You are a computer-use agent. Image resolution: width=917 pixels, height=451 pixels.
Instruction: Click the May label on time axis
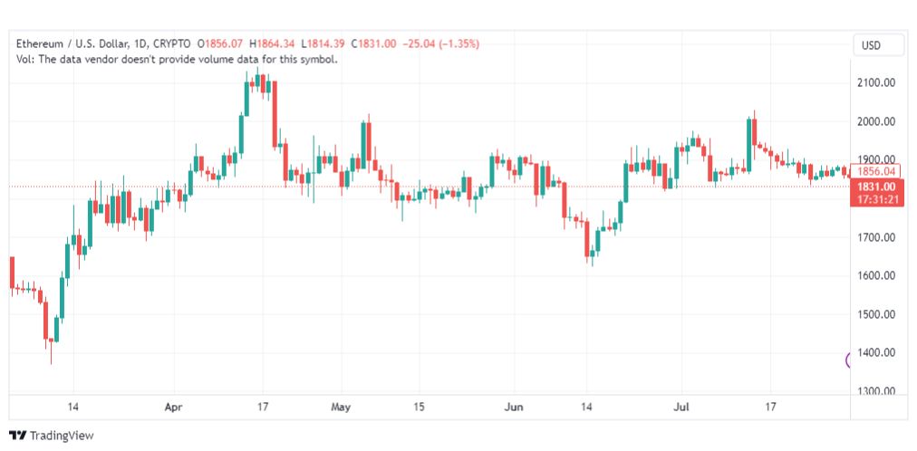tap(341, 408)
